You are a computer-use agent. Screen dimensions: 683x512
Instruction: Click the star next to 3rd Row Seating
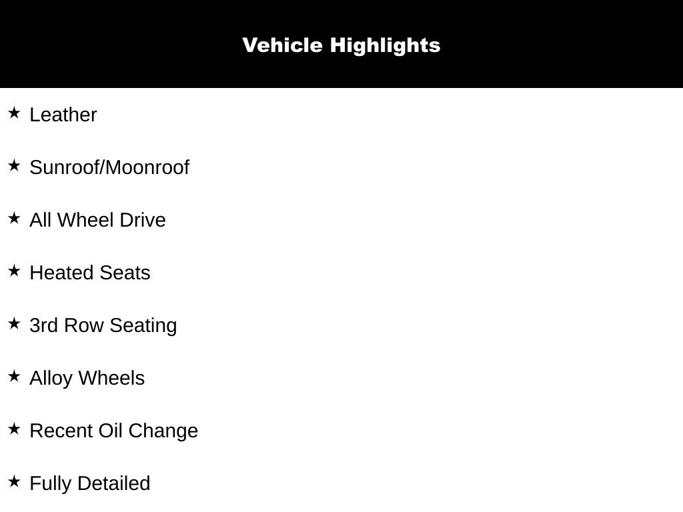[14, 323]
